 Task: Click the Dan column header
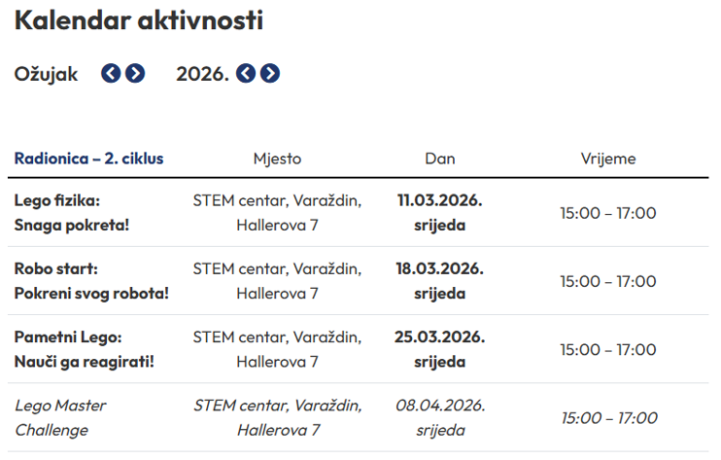click(x=439, y=159)
